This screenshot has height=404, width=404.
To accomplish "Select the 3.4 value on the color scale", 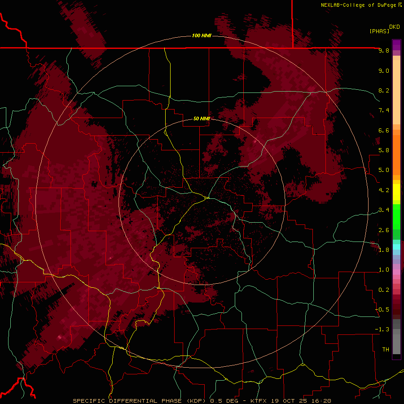I will (384, 210).
